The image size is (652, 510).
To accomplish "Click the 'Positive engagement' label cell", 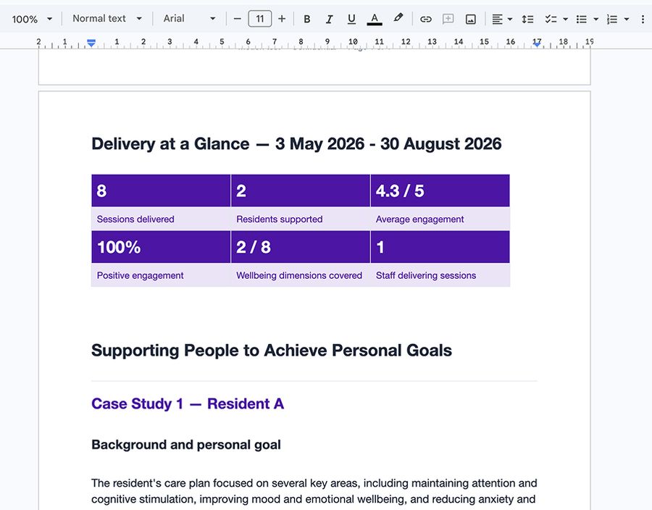I will coord(161,275).
